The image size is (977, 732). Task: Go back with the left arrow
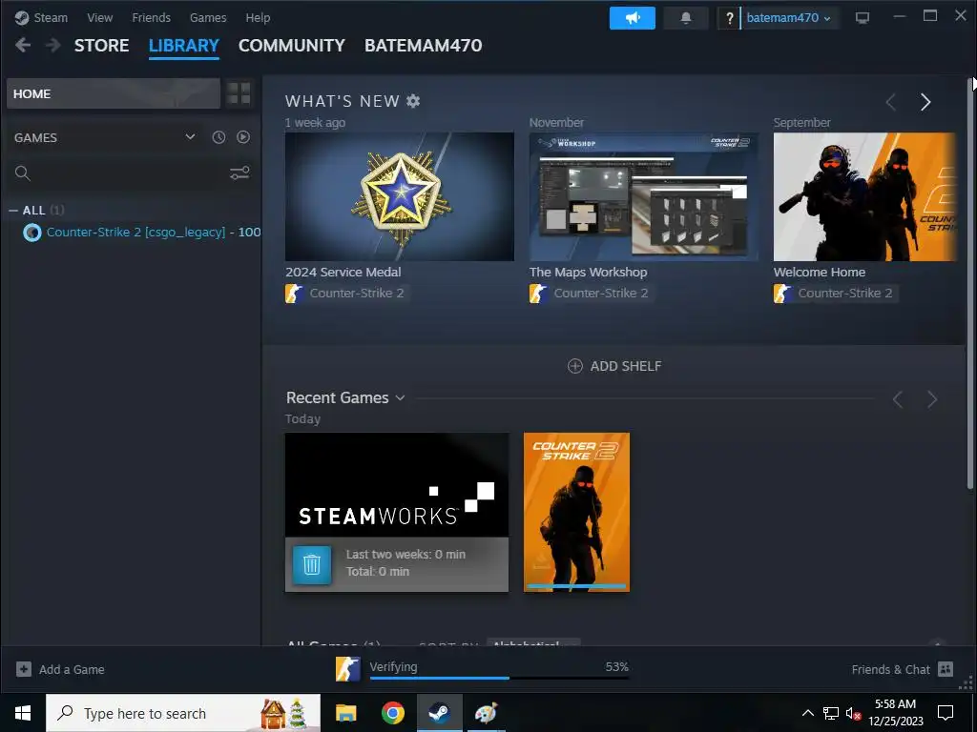click(x=23, y=45)
